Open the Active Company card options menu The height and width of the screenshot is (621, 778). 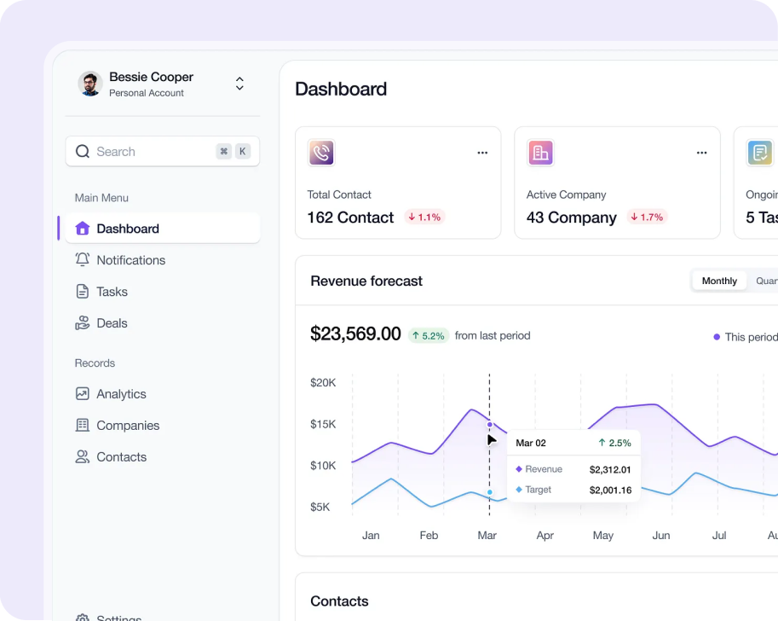(701, 153)
